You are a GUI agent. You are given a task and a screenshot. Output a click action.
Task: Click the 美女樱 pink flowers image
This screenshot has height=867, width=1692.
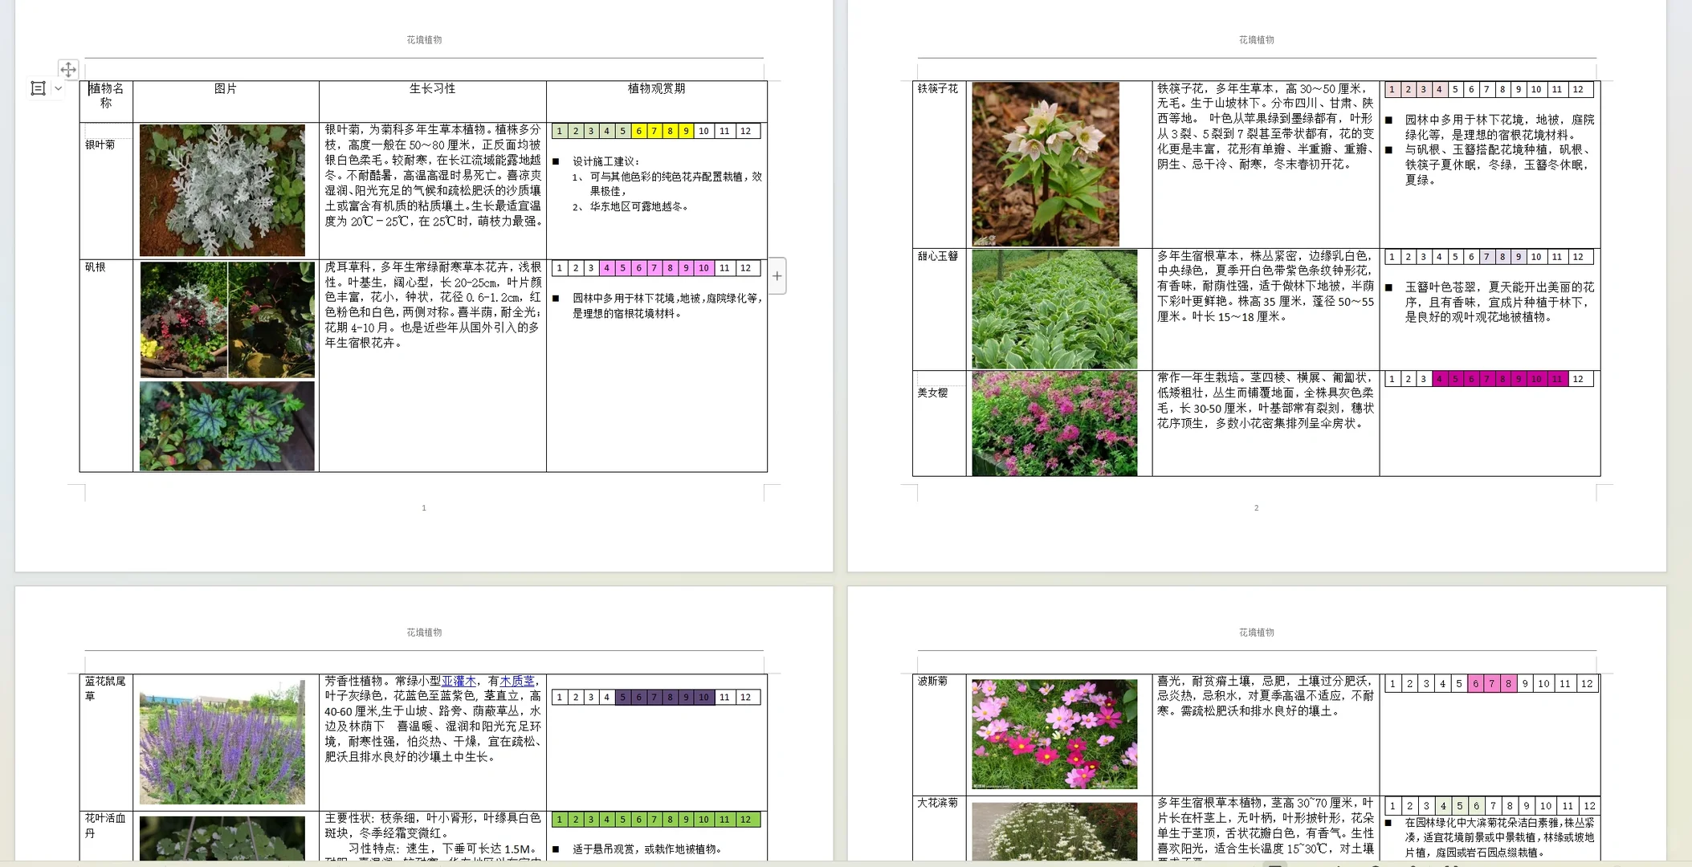pos(1054,423)
